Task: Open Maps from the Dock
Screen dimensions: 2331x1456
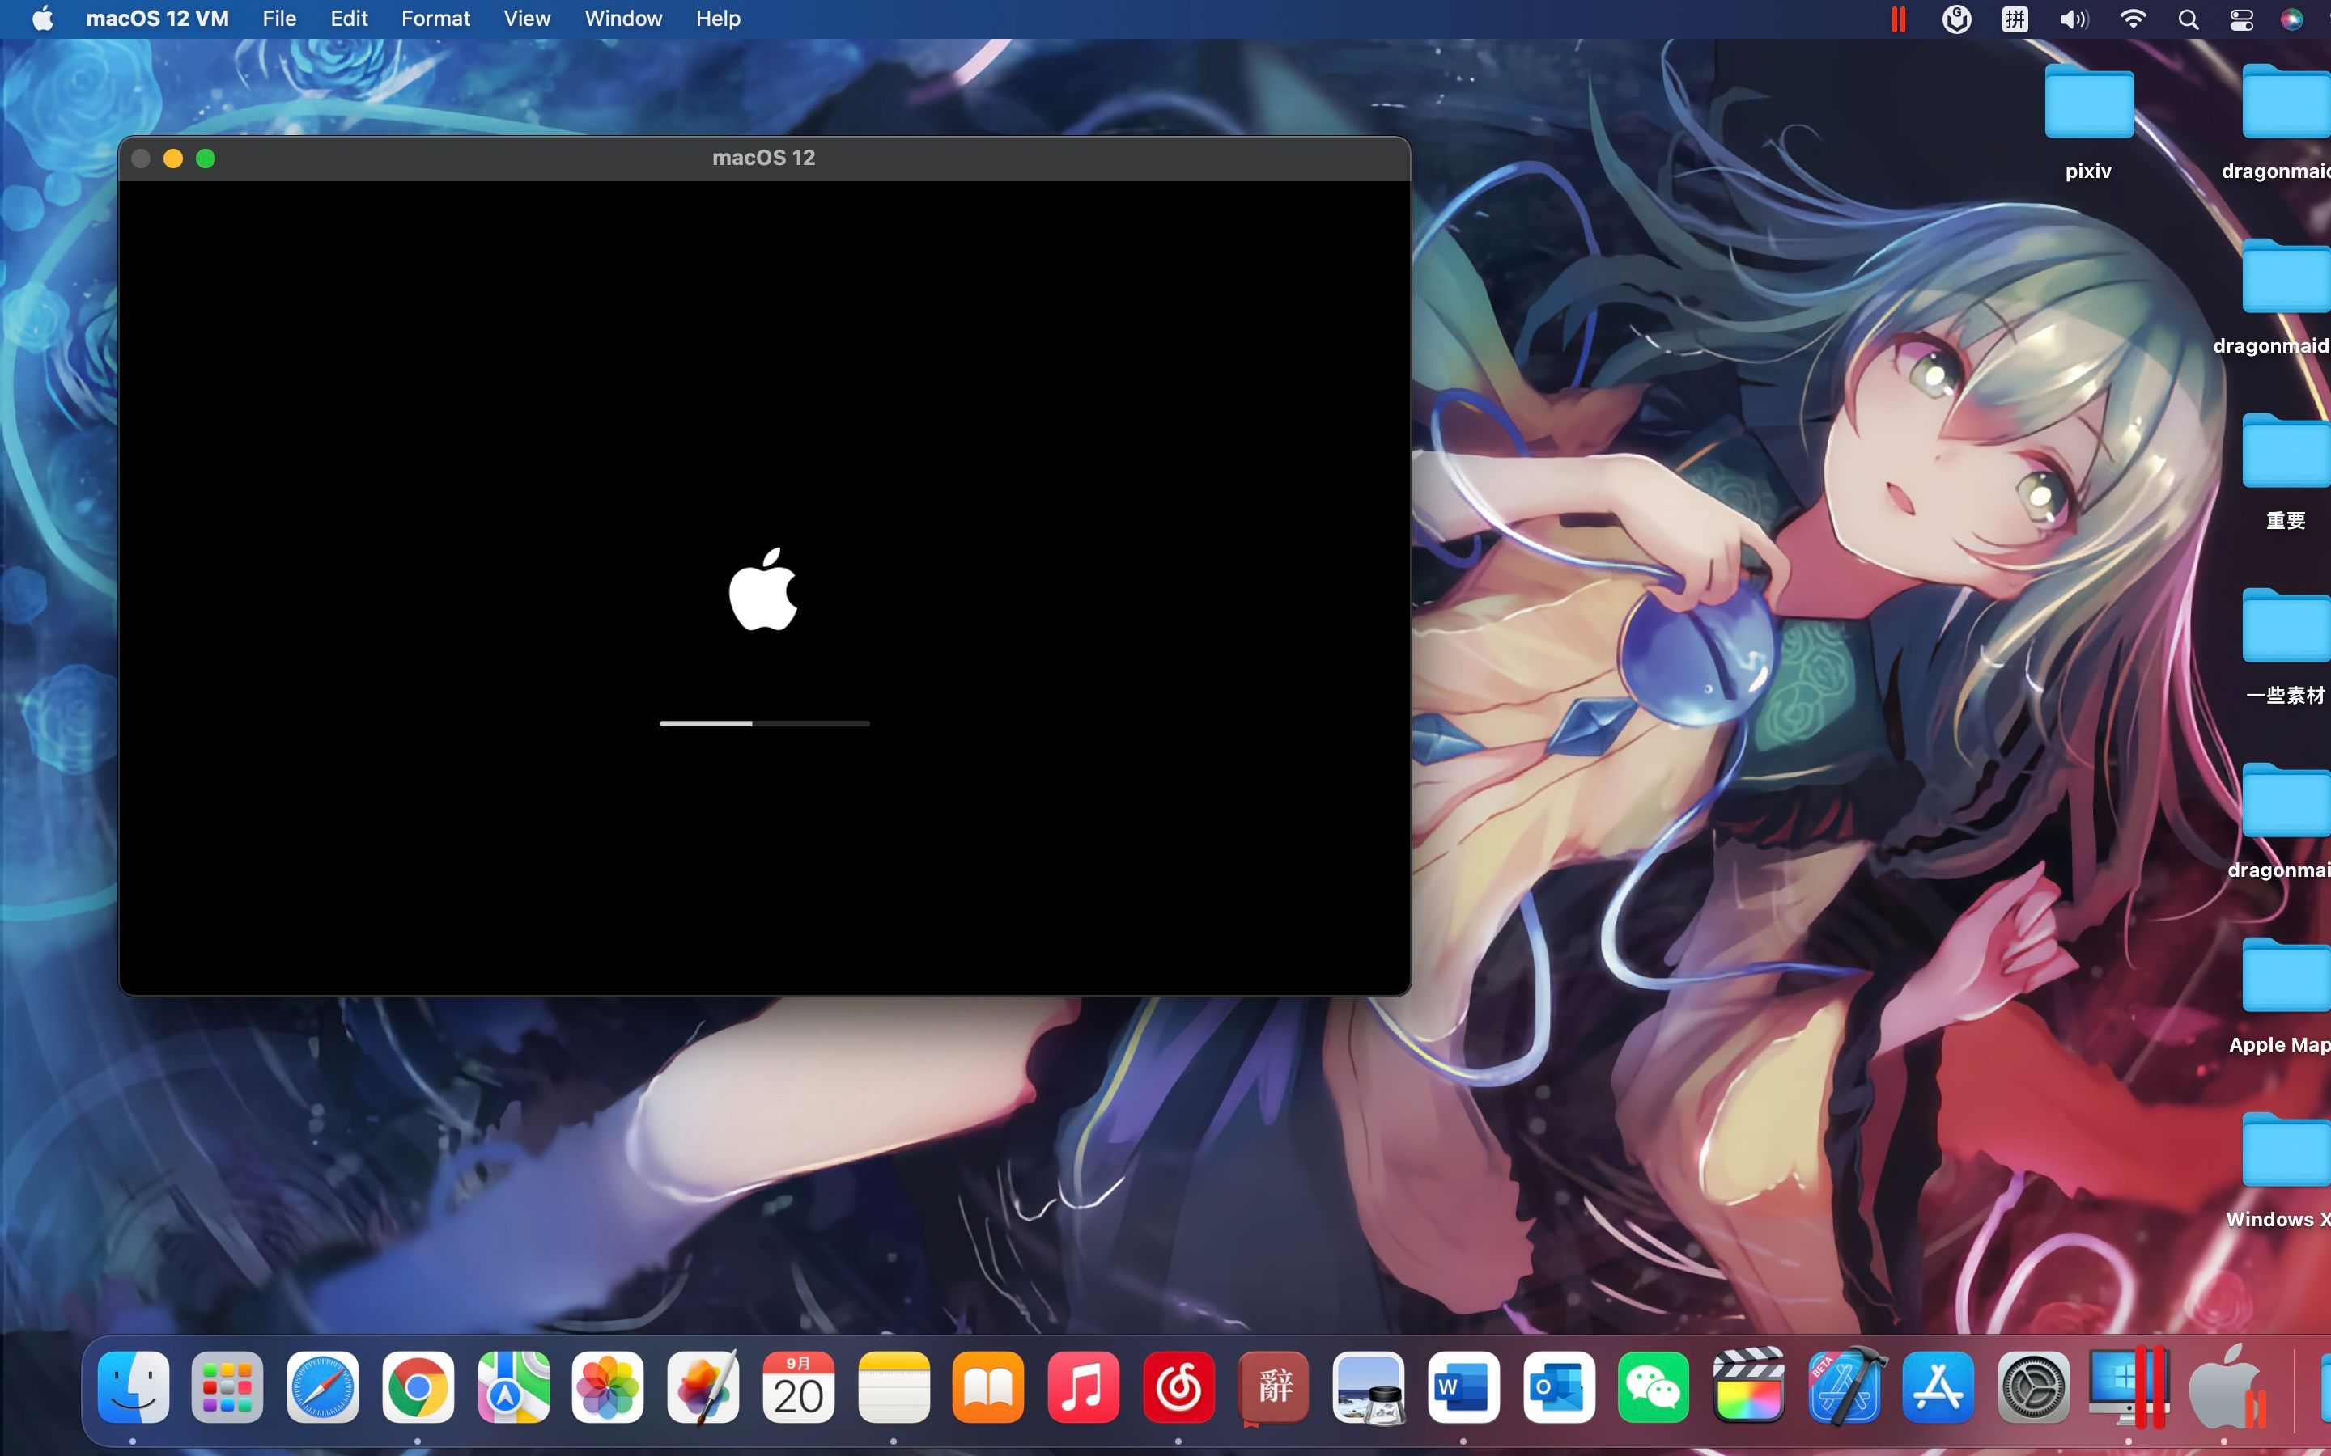Action: point(512,1387)
